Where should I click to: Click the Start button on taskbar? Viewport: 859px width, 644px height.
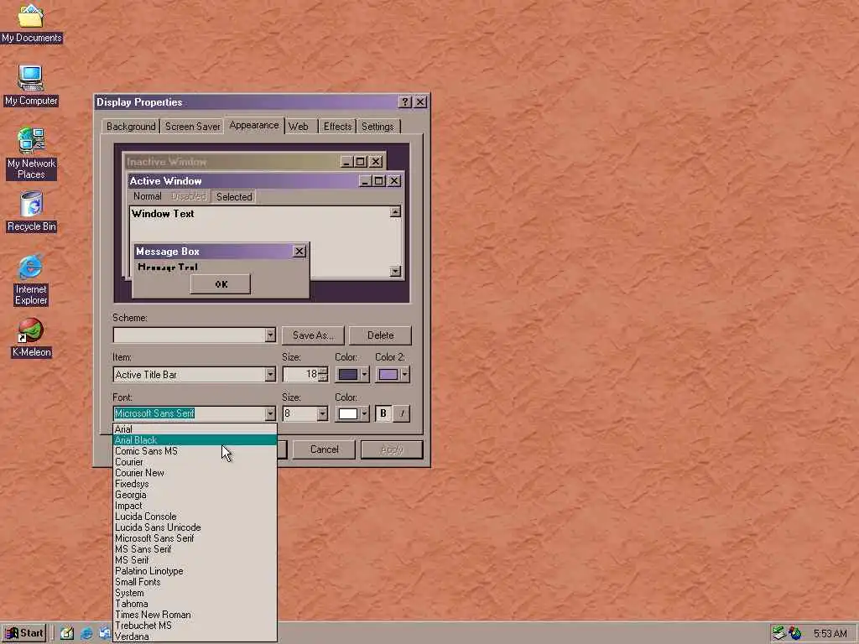click(24, 634)
